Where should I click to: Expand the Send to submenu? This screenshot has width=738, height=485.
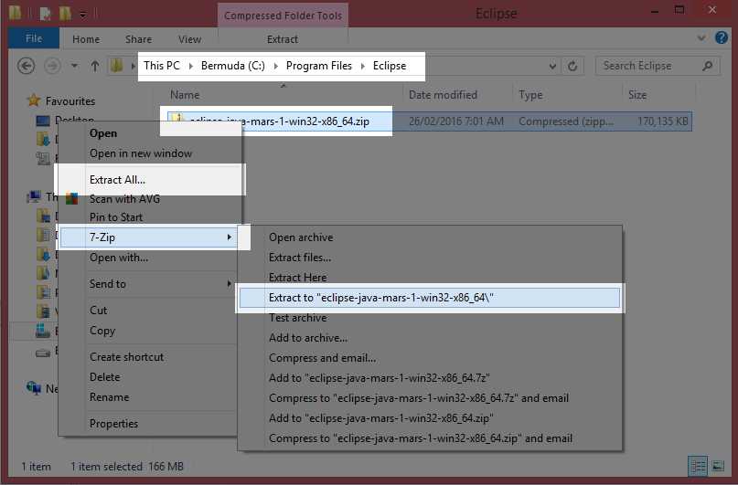230,283
